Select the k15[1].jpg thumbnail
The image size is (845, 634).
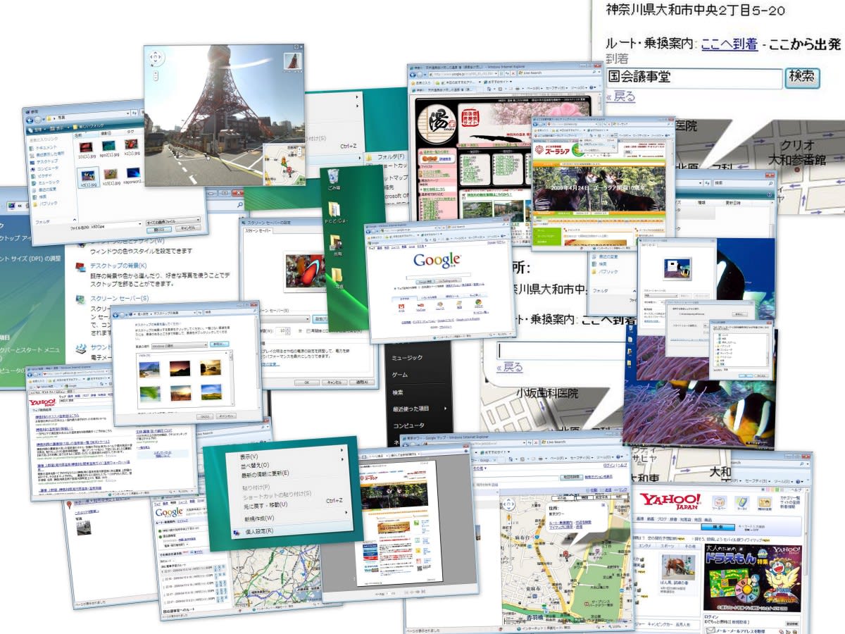click(x=110, y=175)
